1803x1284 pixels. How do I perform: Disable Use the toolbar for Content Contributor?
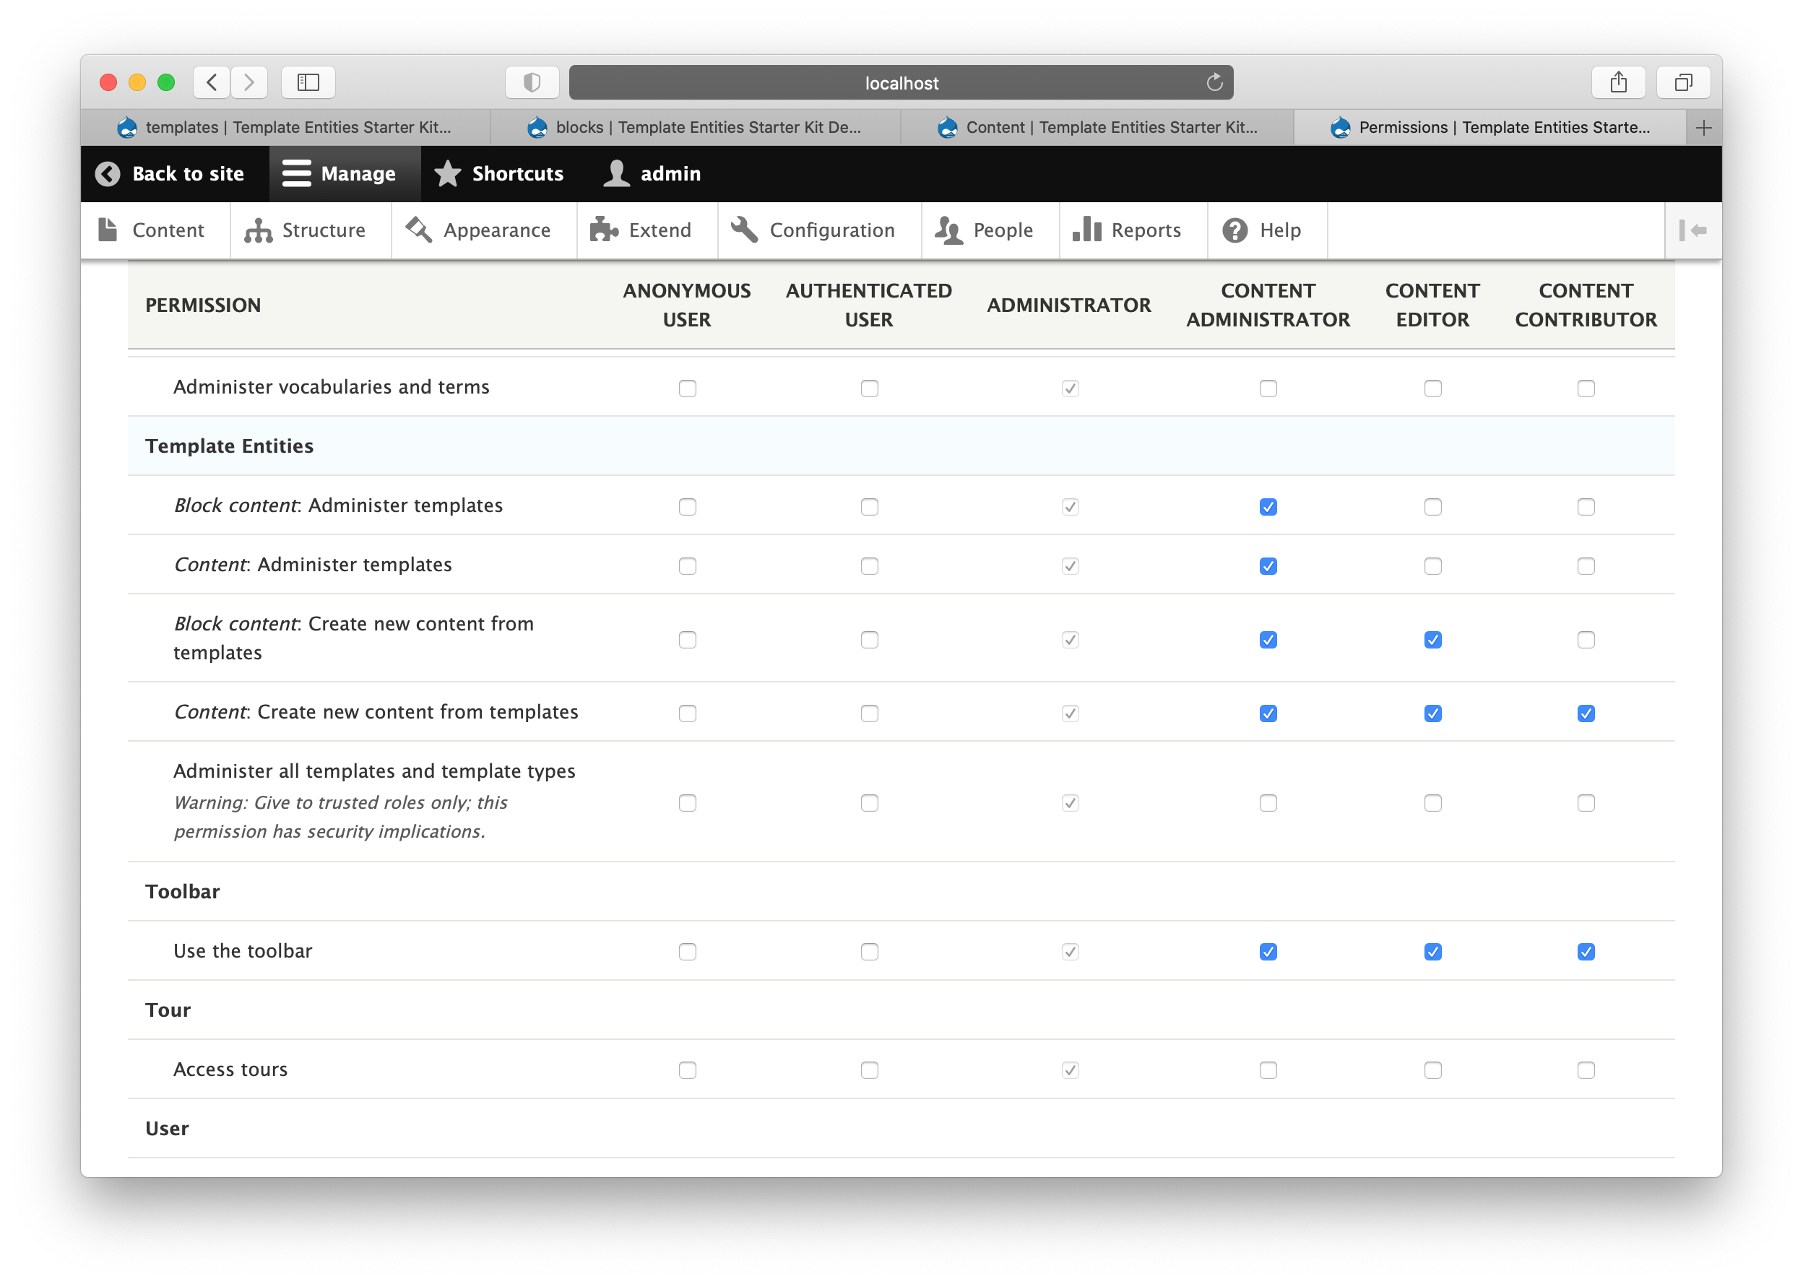[1586, 952]
